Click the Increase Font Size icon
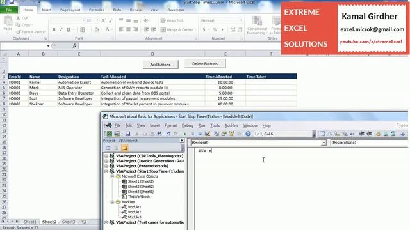The image size is (410, 230). 104,20
